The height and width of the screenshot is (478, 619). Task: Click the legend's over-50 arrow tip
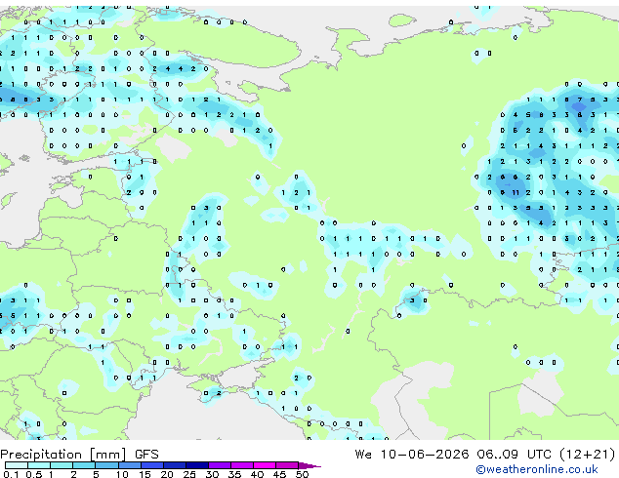(x=309, y=465)
